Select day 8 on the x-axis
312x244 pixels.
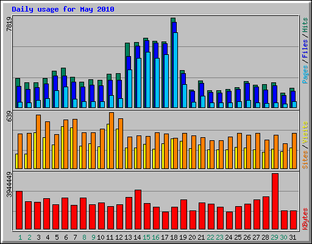84,237
